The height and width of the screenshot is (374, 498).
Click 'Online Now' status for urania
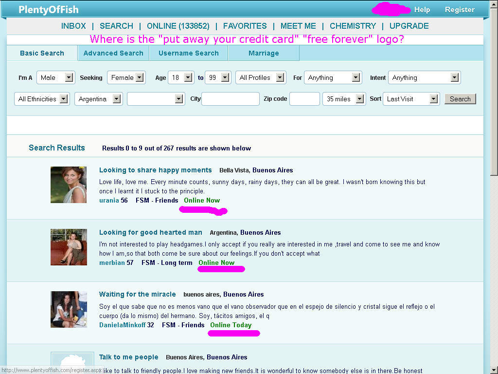(x=202, y=200)
